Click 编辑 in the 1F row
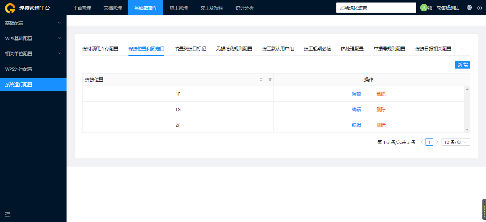This screenshot has height=222, width=486. (356, 94)
